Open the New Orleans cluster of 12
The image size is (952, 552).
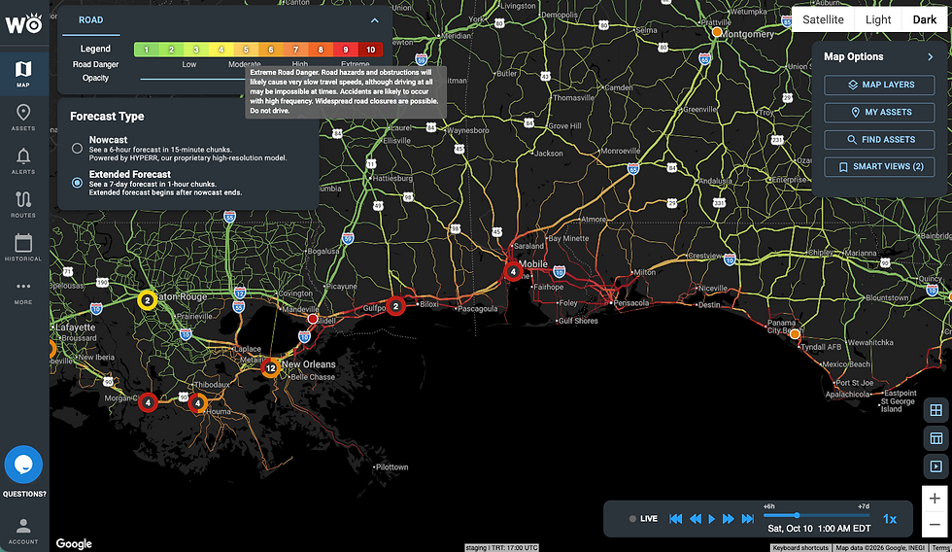click(271, 368)
